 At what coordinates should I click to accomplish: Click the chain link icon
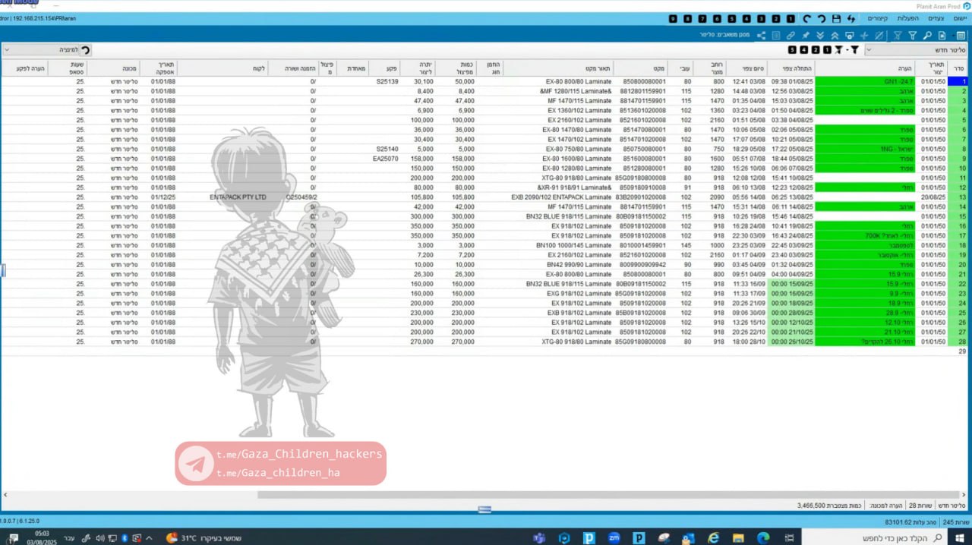click(791, 36)
